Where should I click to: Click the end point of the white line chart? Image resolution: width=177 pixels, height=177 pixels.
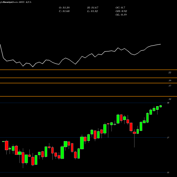(161, 44)
